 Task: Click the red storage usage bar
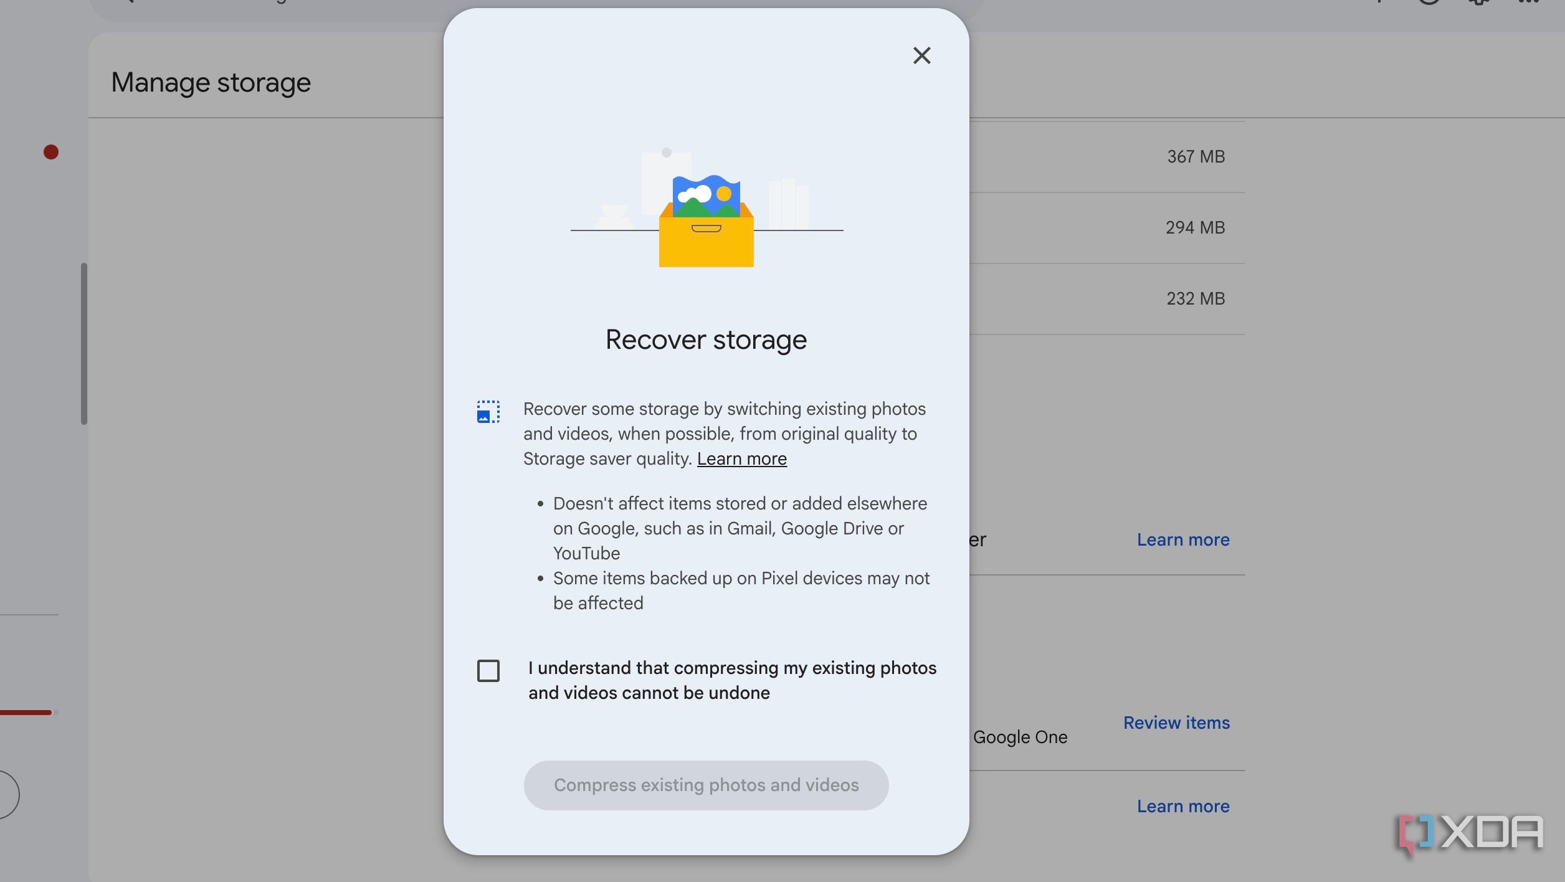pyautogui.click(x=26, y=712)
